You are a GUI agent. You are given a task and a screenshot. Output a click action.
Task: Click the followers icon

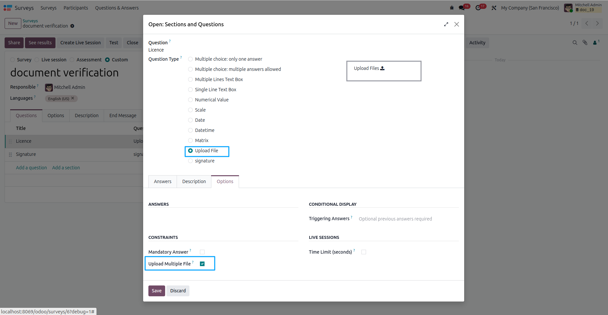596,42
